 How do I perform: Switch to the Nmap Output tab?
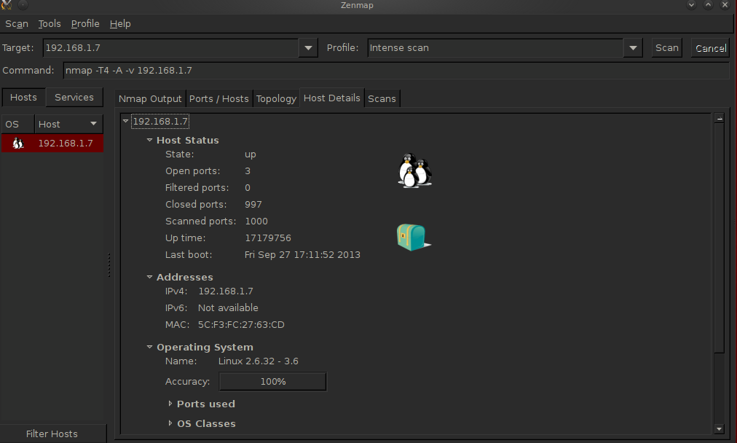click(x=150, y=99)
